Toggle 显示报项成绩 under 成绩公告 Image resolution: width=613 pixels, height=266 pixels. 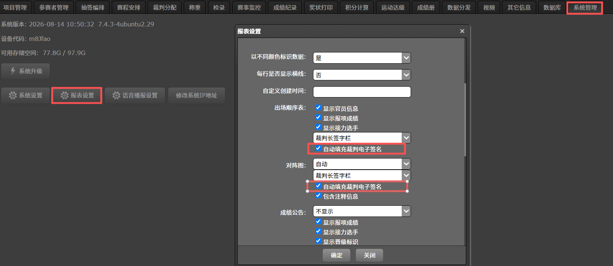[318, 222]
